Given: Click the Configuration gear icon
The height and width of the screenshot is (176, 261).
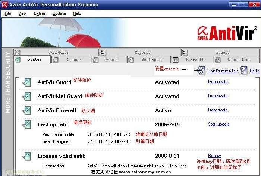Looking at the screenshot, I should click(201, 70).
